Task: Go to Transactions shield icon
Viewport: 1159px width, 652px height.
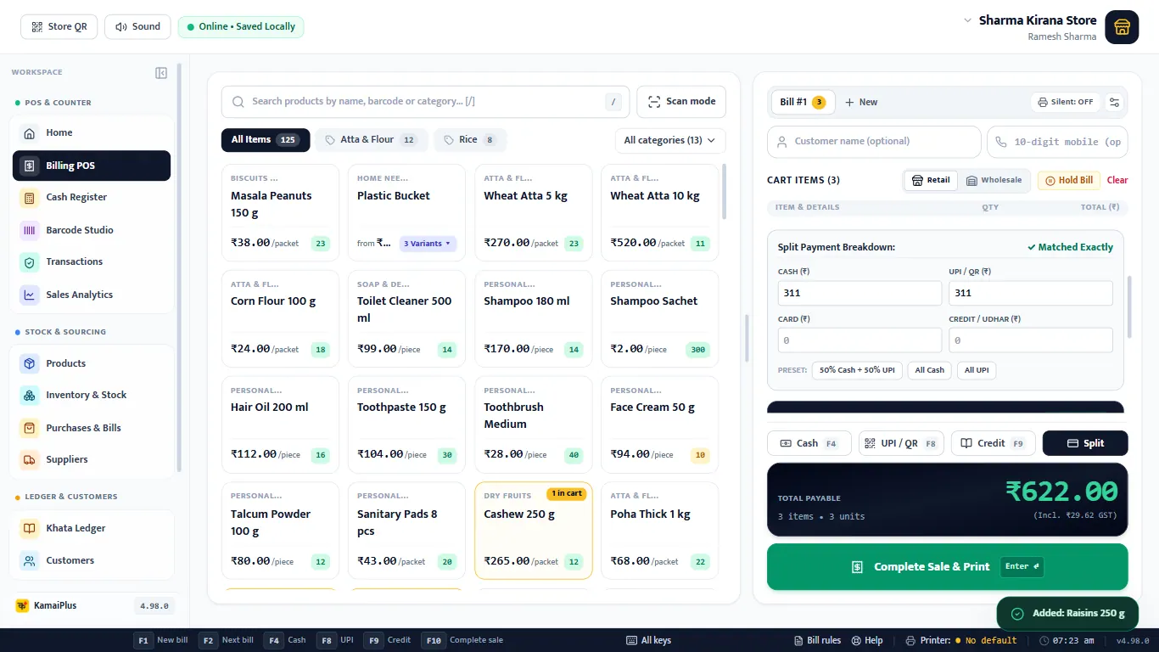Action: coord(30,262)
